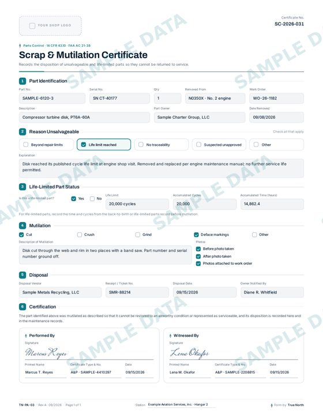The height and width of the screenshot is (418, 323).
Task: Click the Date Removed field 09/08/2026
Action: point(277,117)
